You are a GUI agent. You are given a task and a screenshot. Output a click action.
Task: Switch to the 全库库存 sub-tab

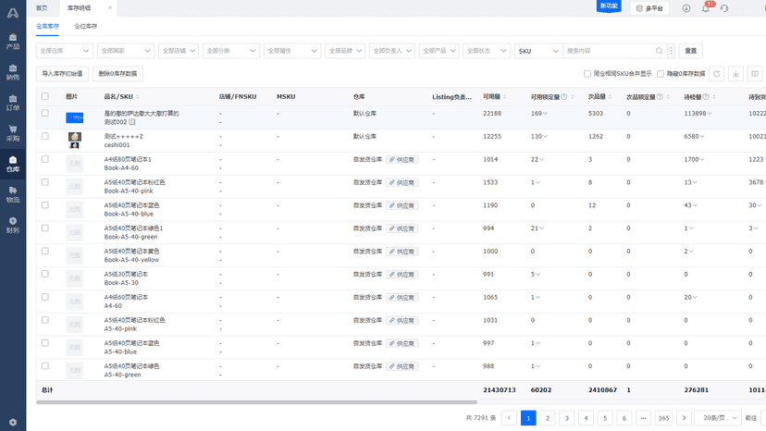click(47, 27)
